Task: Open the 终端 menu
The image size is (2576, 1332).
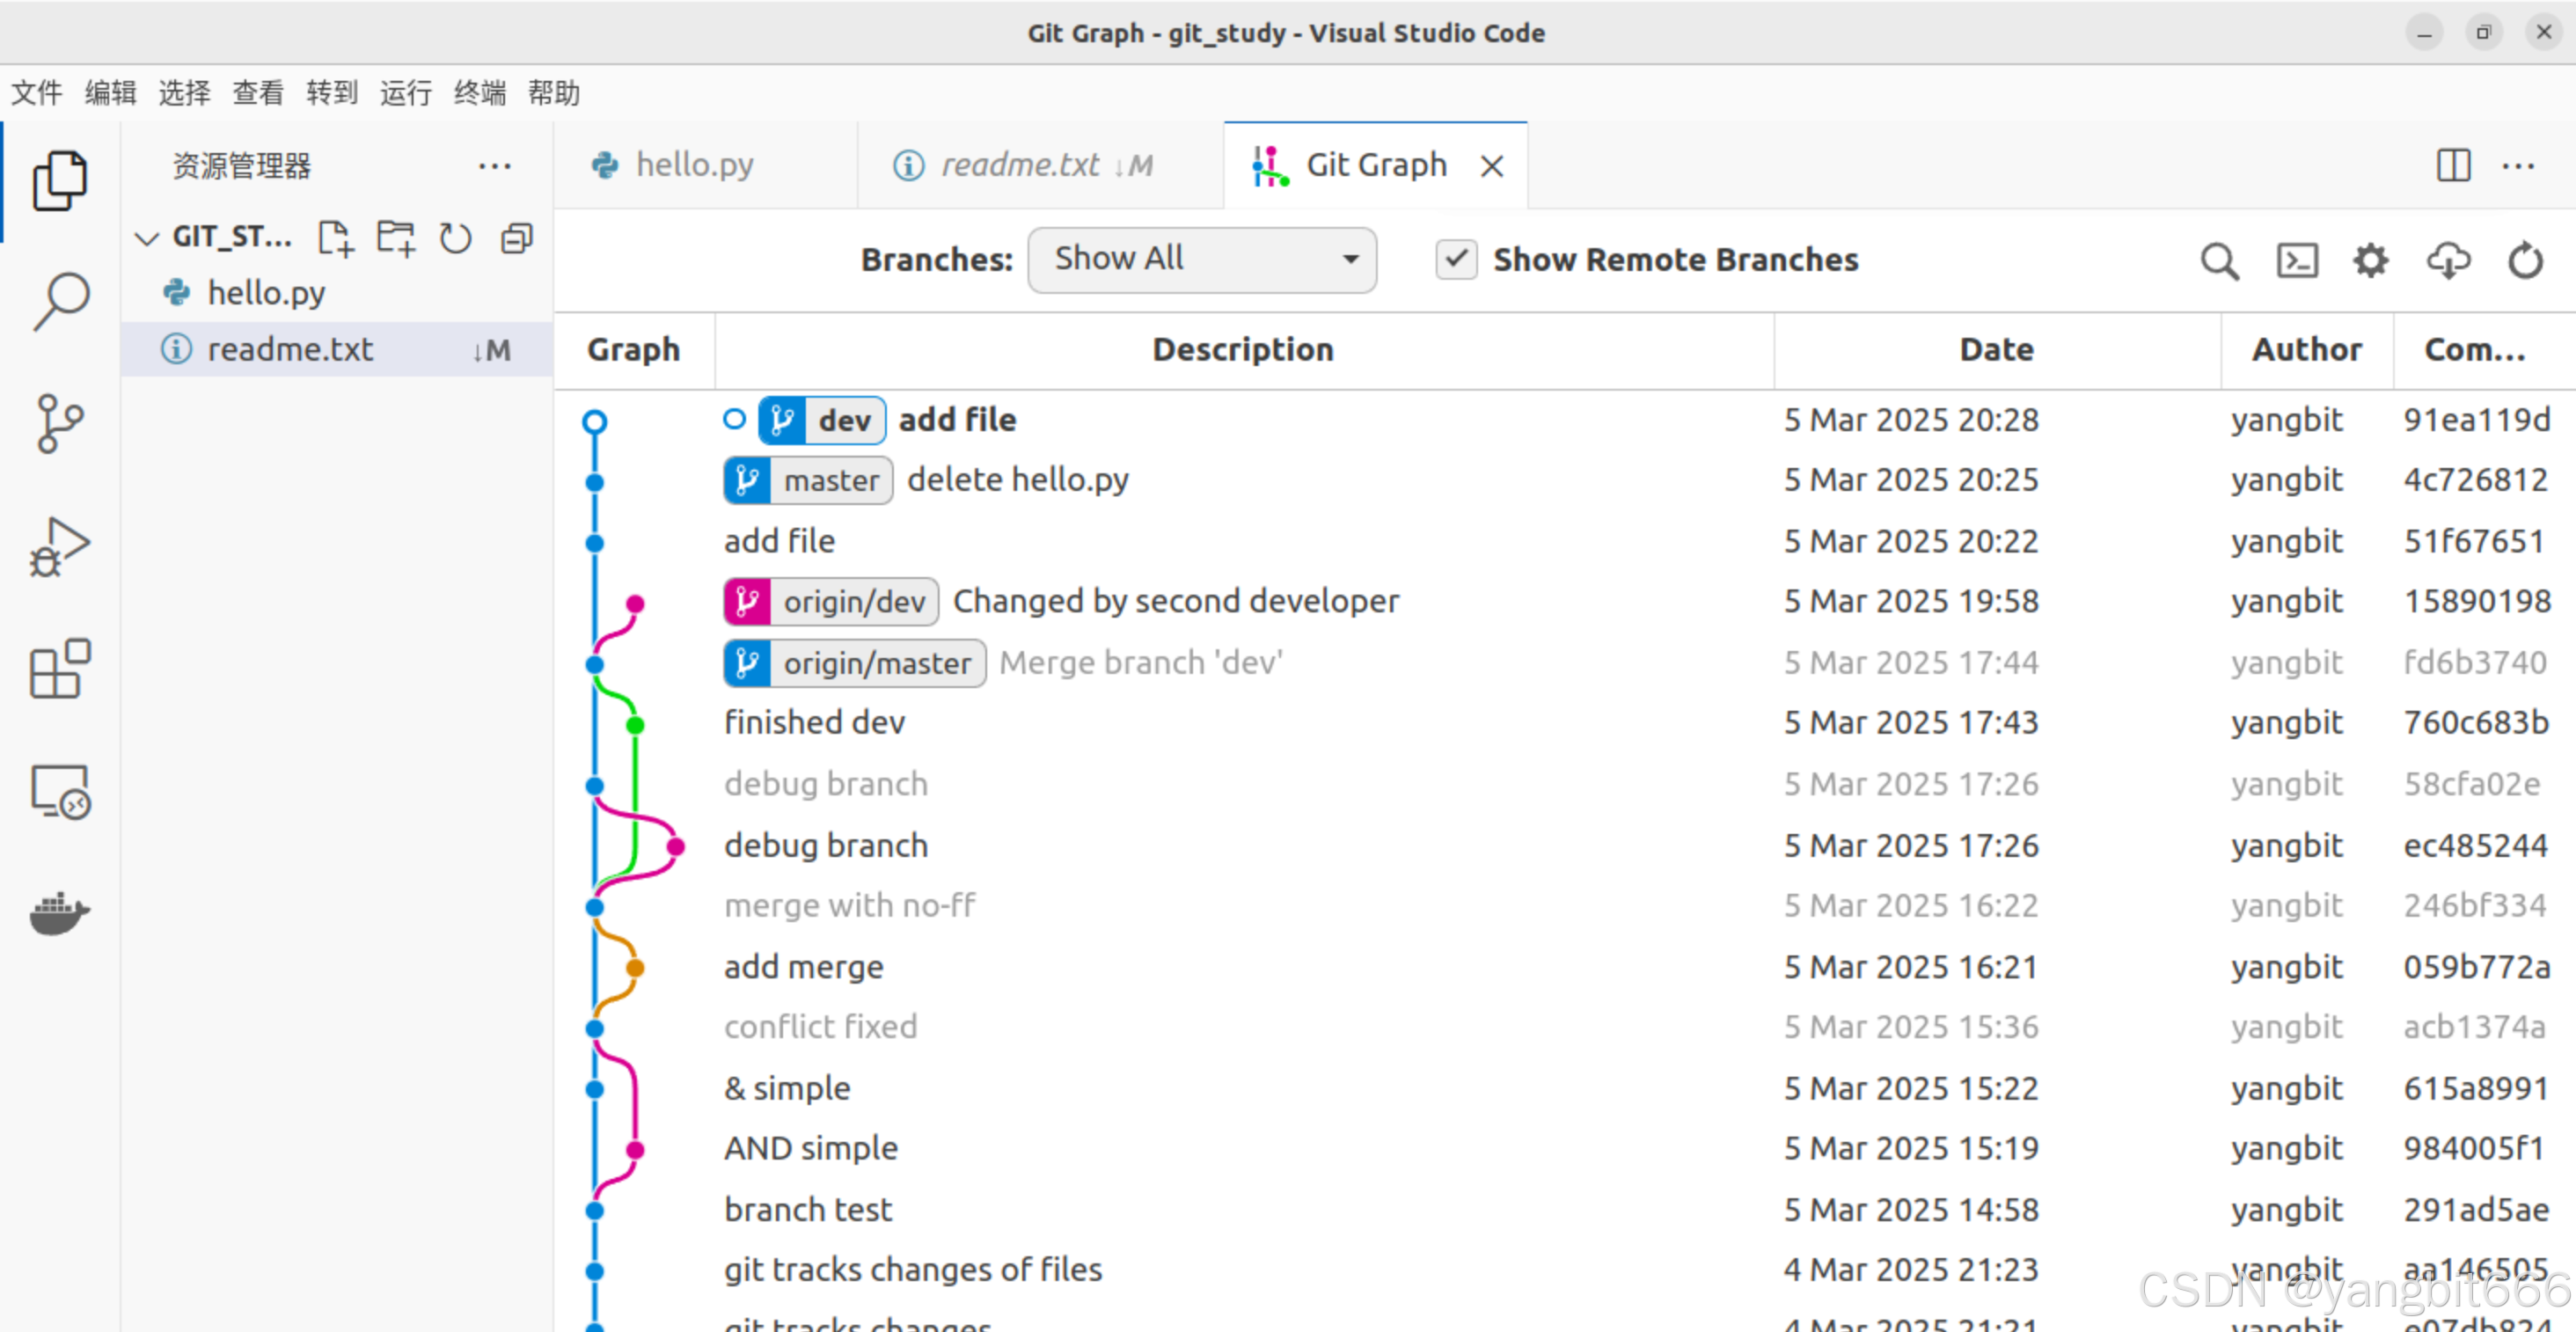Action: (x=479, y=93)
